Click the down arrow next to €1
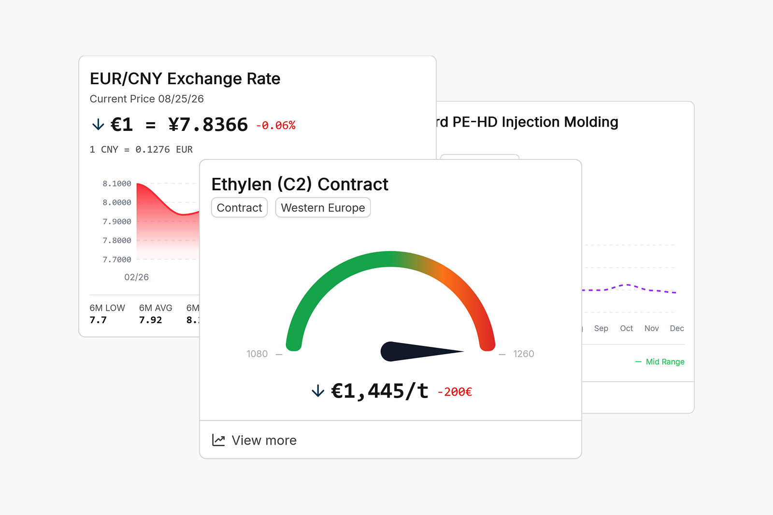Image resolution: width=773 pixels, height=515 pixels. click(98, 125)
